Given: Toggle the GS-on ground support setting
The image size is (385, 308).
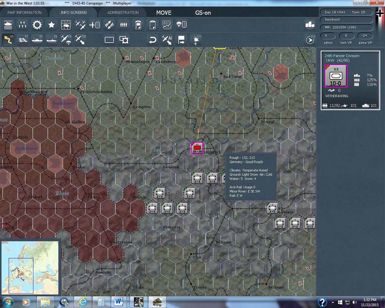Looking at the screenshot, I should pos(203,13).
